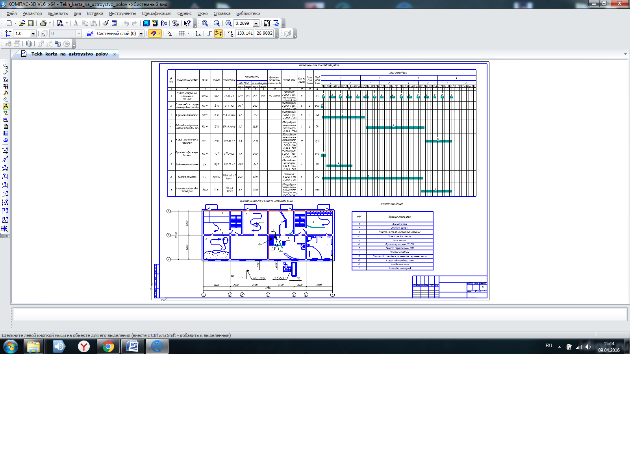The image size is (630, 457).
Task: Open print preview with the magnifier-page icon
Action: coord(60,23)
